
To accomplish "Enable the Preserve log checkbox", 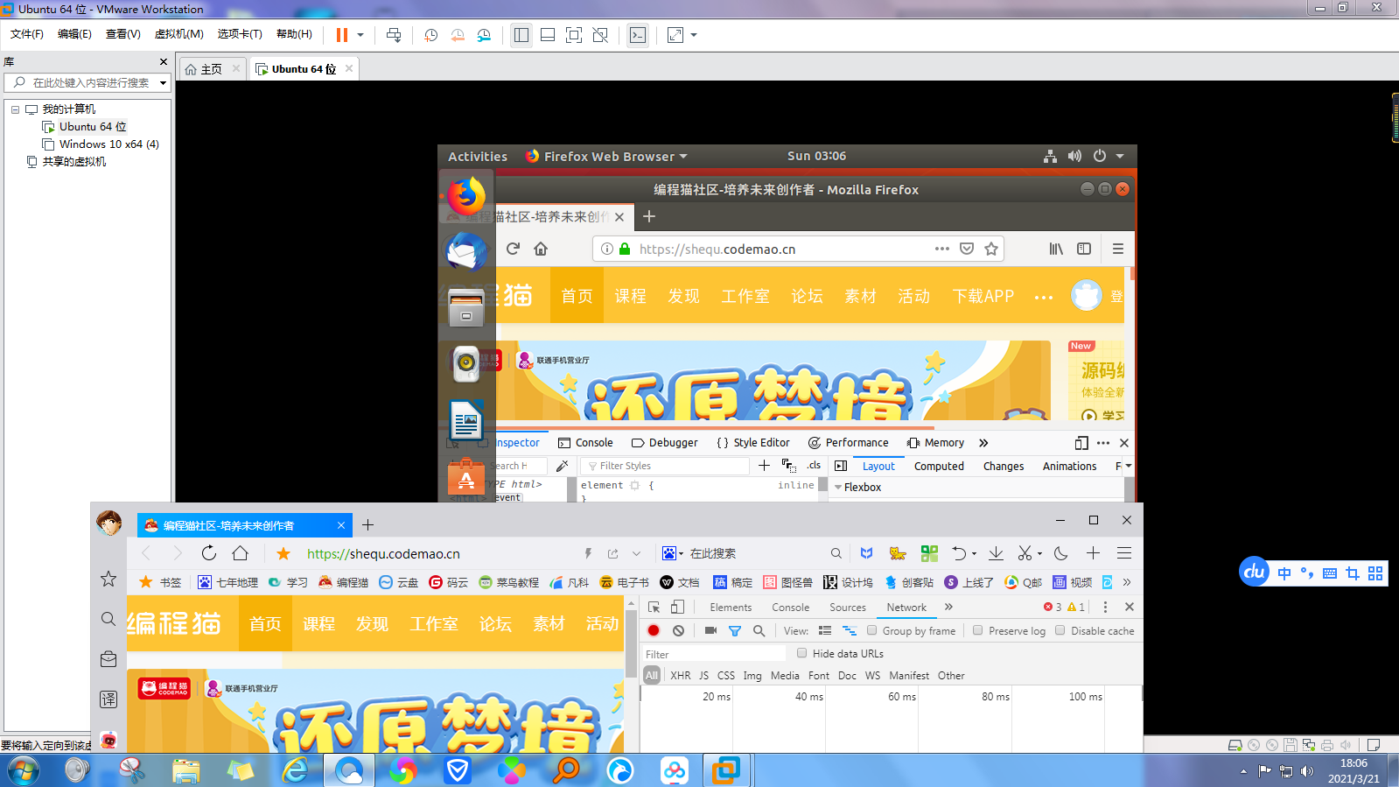I will click(x=977, y=630).
